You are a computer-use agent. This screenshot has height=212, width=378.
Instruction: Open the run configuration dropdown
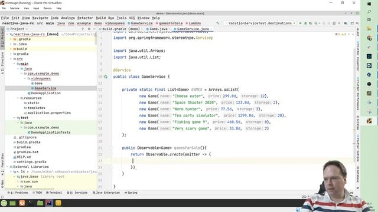pos(260,24)
